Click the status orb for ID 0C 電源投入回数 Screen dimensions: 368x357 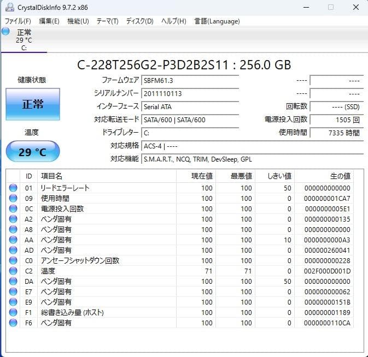pos(13,209)
